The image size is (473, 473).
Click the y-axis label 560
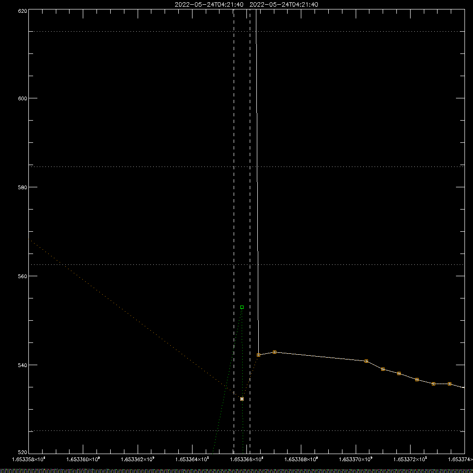pyautogui.click(x=23, y=276)
